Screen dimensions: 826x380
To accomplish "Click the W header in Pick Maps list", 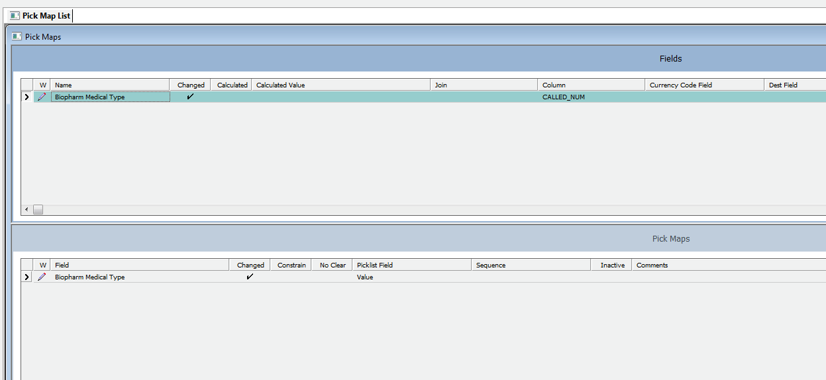I will (42, 265).
